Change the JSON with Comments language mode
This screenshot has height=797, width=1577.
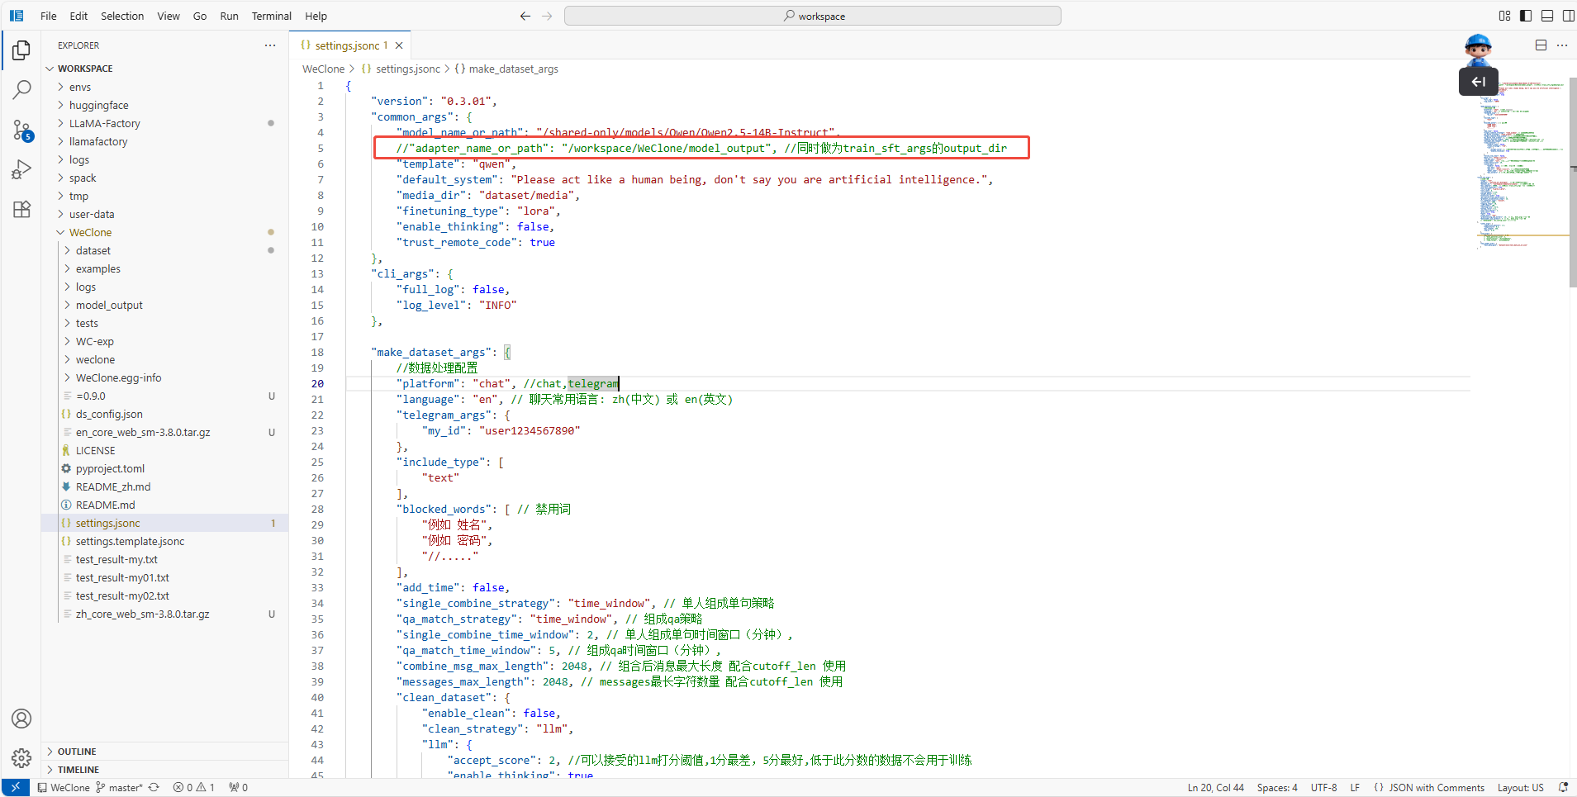[1436, 787]
